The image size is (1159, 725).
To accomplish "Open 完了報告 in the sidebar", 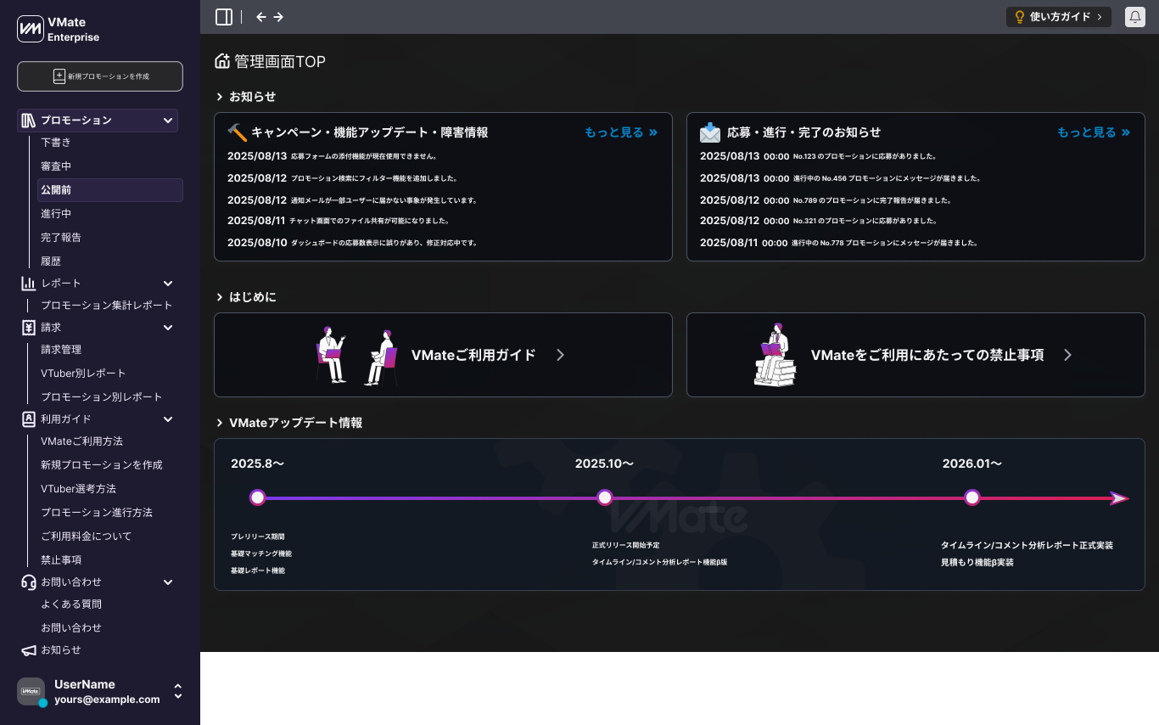I will [x=61, y=238].
